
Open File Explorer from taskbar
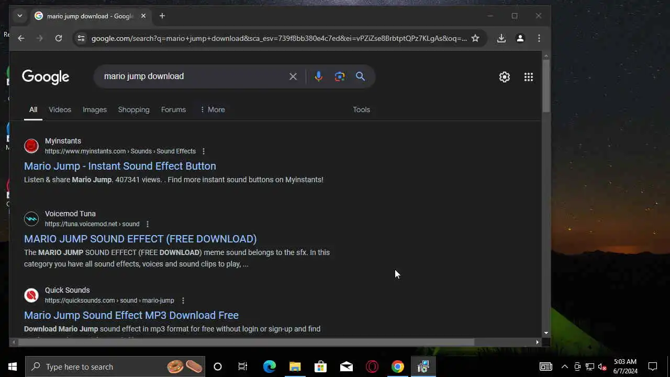(295, 367)
